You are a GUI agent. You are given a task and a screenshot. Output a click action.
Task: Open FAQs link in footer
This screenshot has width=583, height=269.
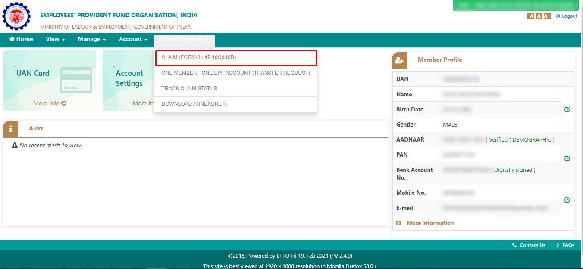(565, 245)
